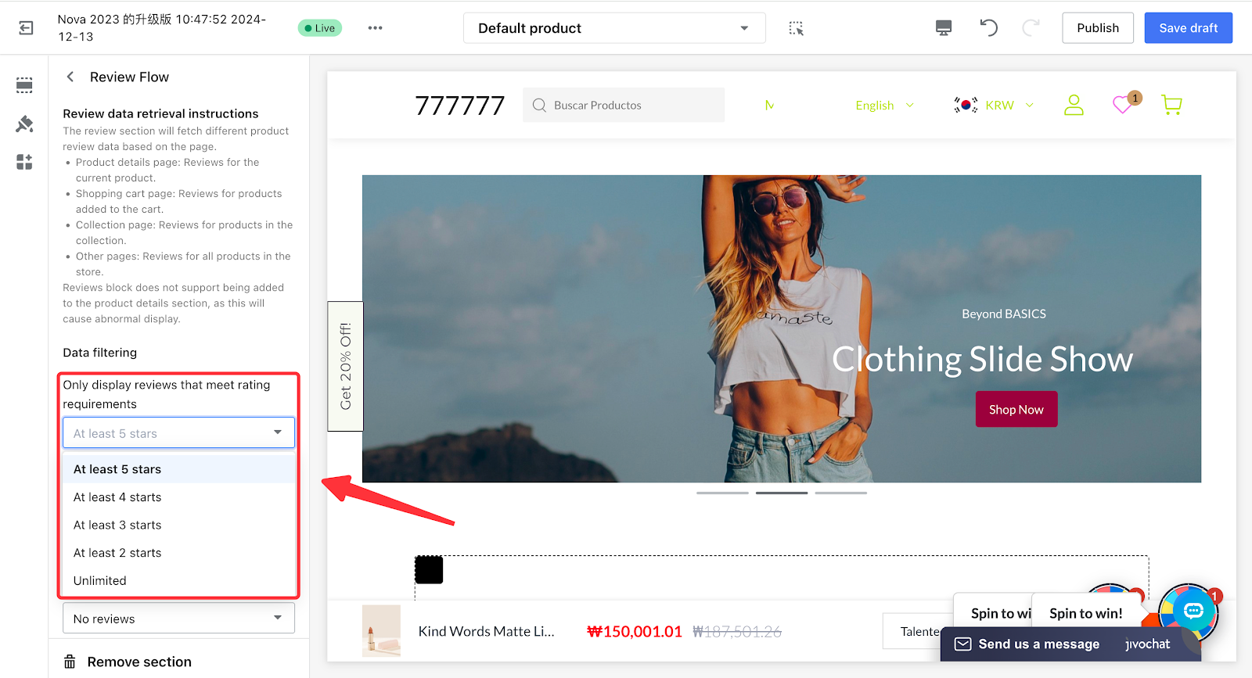1252x678 pixels.
Task: Choose the Unlimited rating option
Action: (x=100, y=581)
